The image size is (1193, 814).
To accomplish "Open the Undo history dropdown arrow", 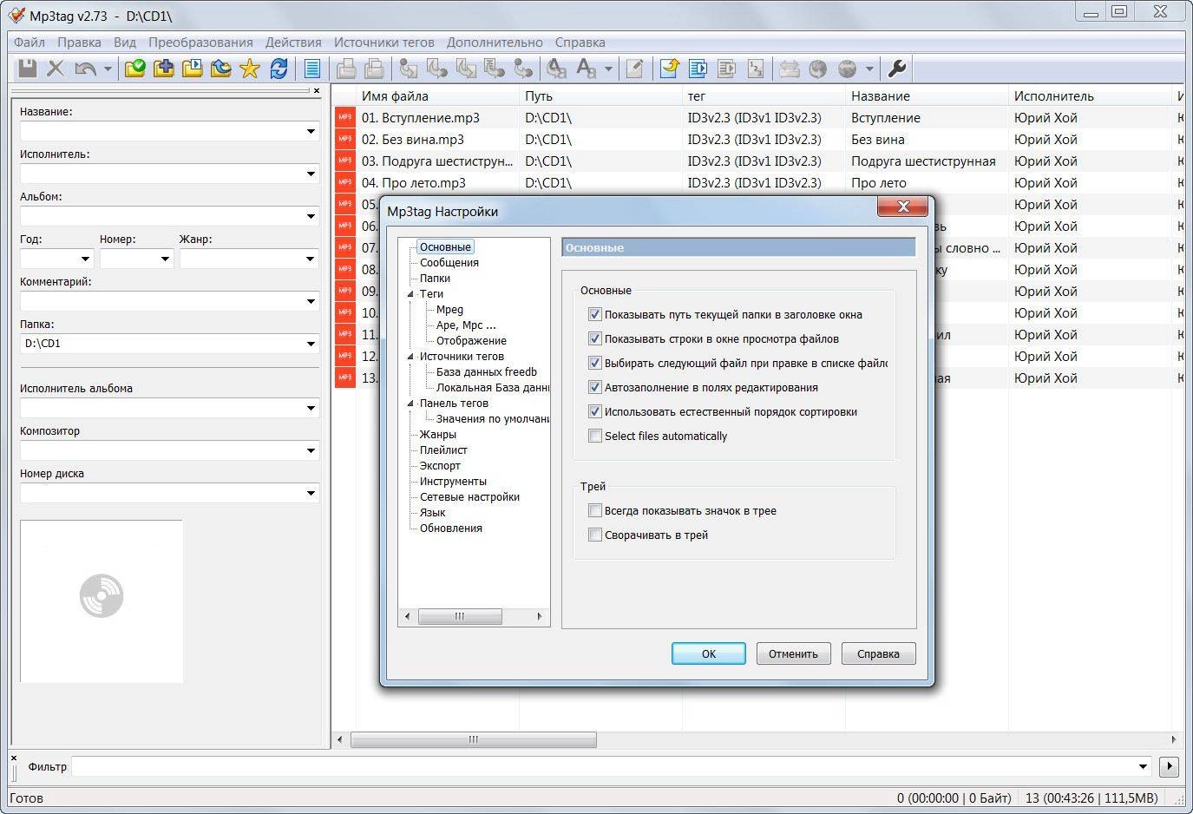I will [108, 69].
